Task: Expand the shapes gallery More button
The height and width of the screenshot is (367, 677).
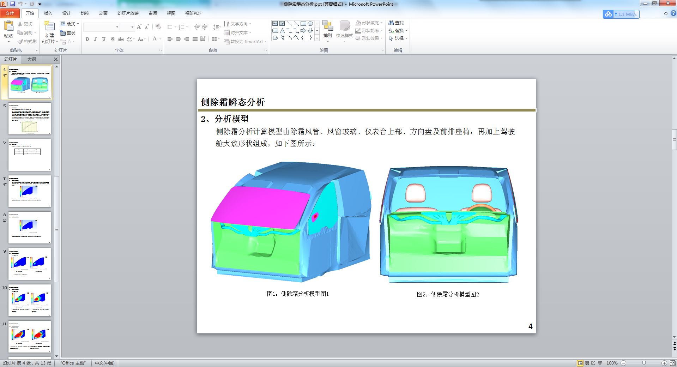Action: pyautogui.click(x=317, y=38)
